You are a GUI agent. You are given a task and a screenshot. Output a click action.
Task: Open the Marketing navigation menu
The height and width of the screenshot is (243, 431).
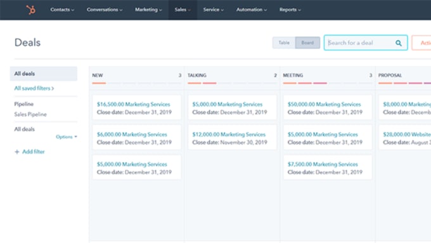point(148,10)
